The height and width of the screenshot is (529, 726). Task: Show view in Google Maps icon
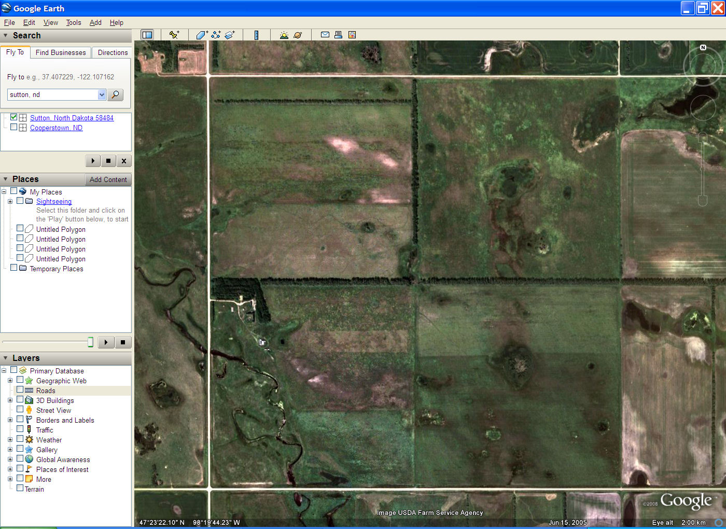[x=352, y=35]
